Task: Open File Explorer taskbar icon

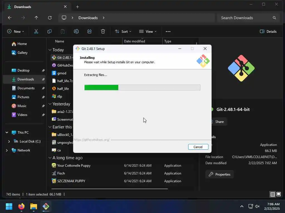Action: click(x=34, y=206)
